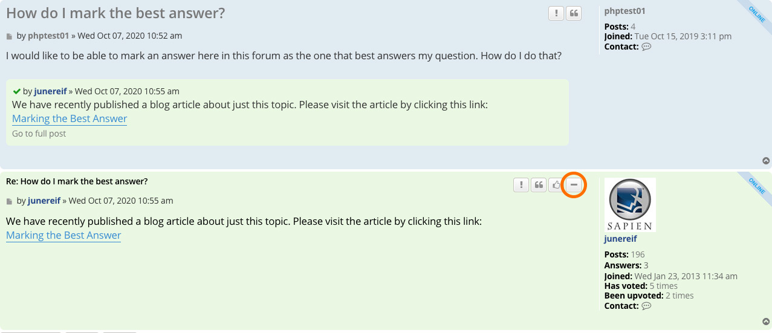Open junereif author link in reply byline
Screen dimensions: 772x333
coord(44,201)
